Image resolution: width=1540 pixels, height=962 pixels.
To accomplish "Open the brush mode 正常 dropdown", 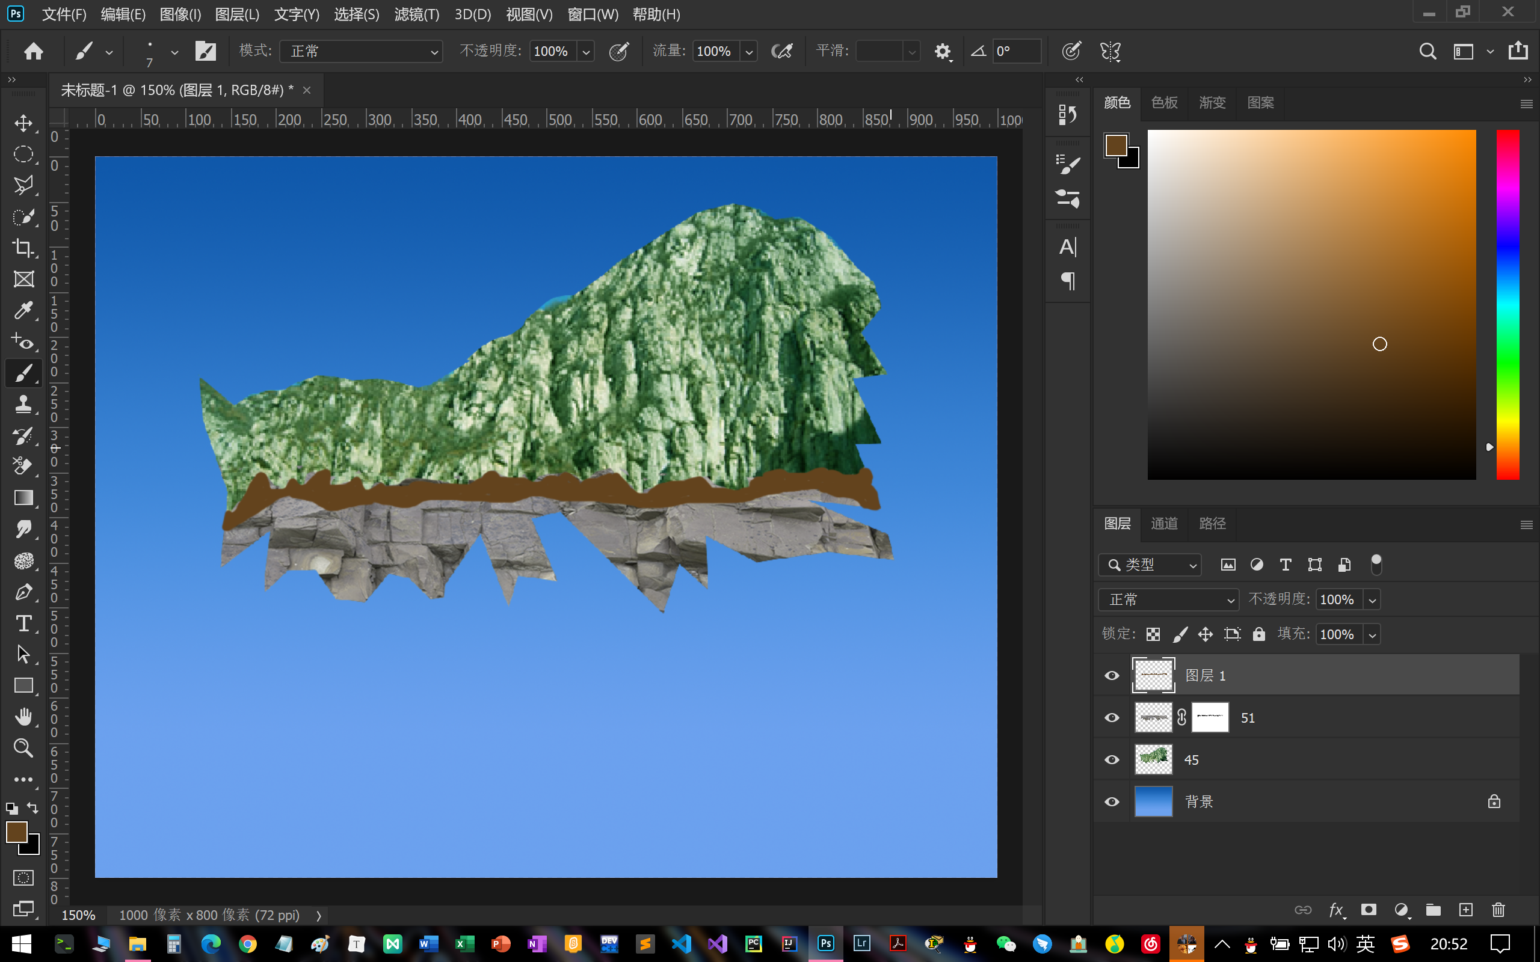I will [x=361, y=51].
